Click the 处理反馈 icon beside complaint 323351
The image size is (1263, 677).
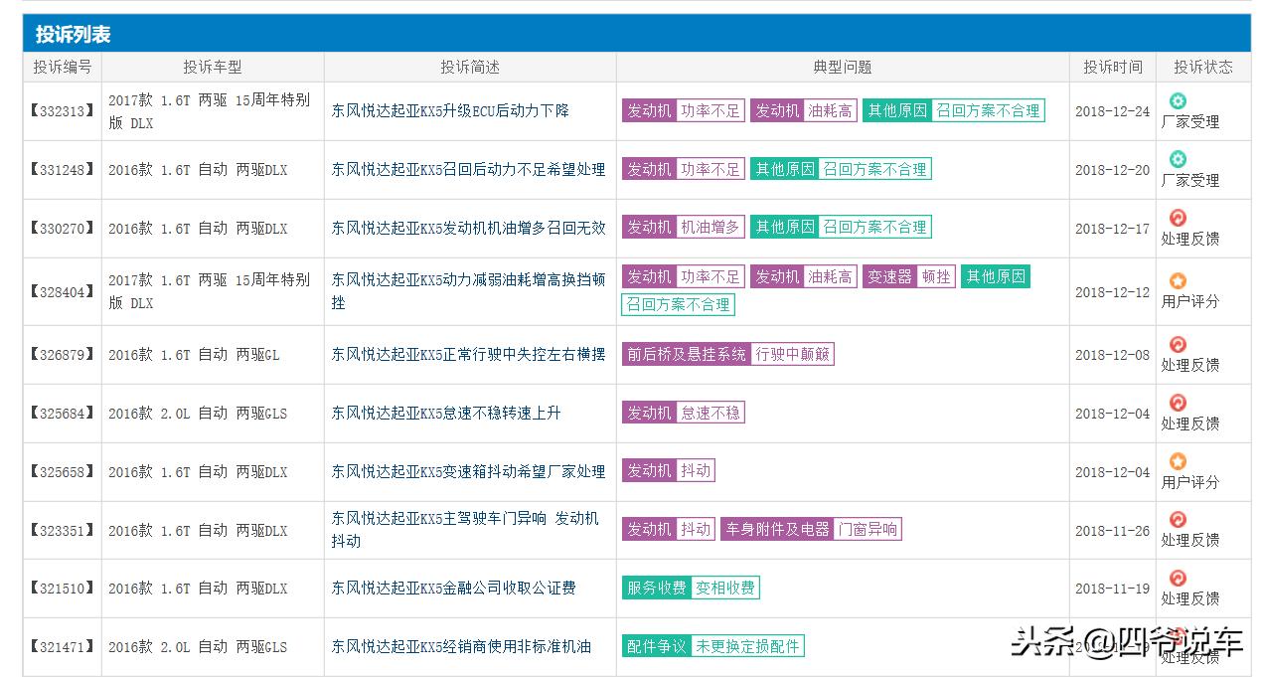[1177, 519]
